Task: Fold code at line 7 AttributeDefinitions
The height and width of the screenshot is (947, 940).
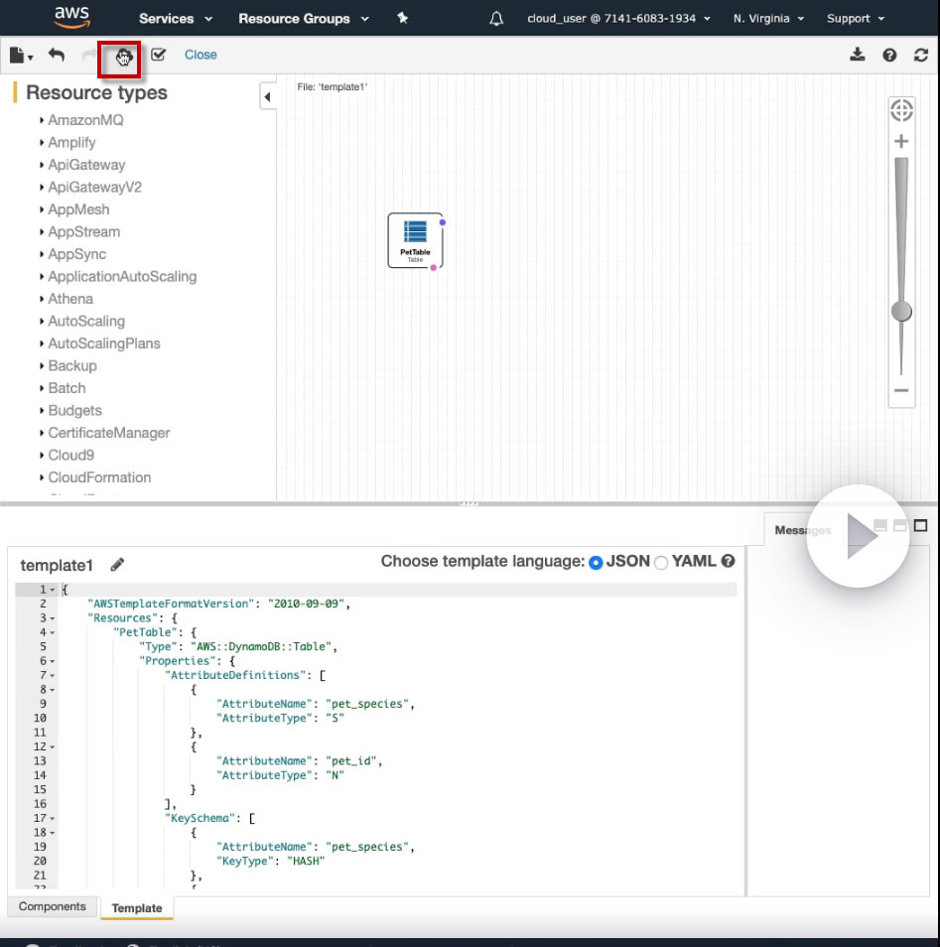Action: point(53,676)
